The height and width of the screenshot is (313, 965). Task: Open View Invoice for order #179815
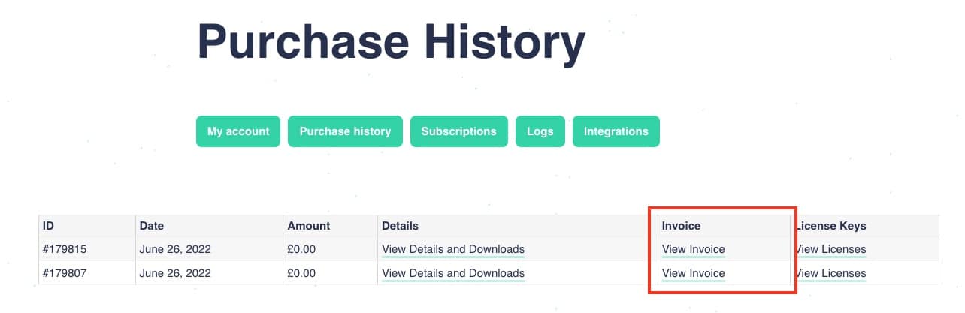click(693, 249)
